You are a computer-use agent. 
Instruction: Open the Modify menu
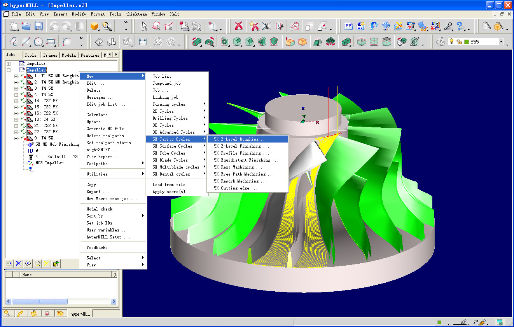79,14
